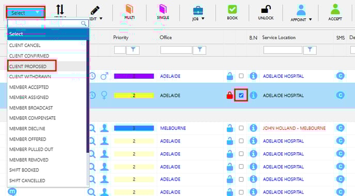
Task: Click the Service Location filter text box
Action: coord(283,50)
